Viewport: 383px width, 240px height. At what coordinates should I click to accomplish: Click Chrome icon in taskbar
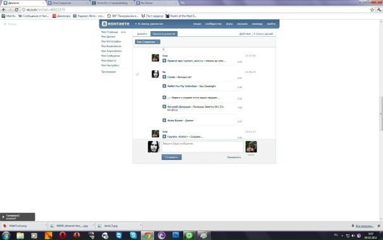147,236
